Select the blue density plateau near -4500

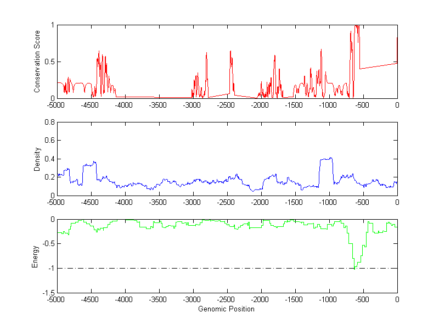89,164
